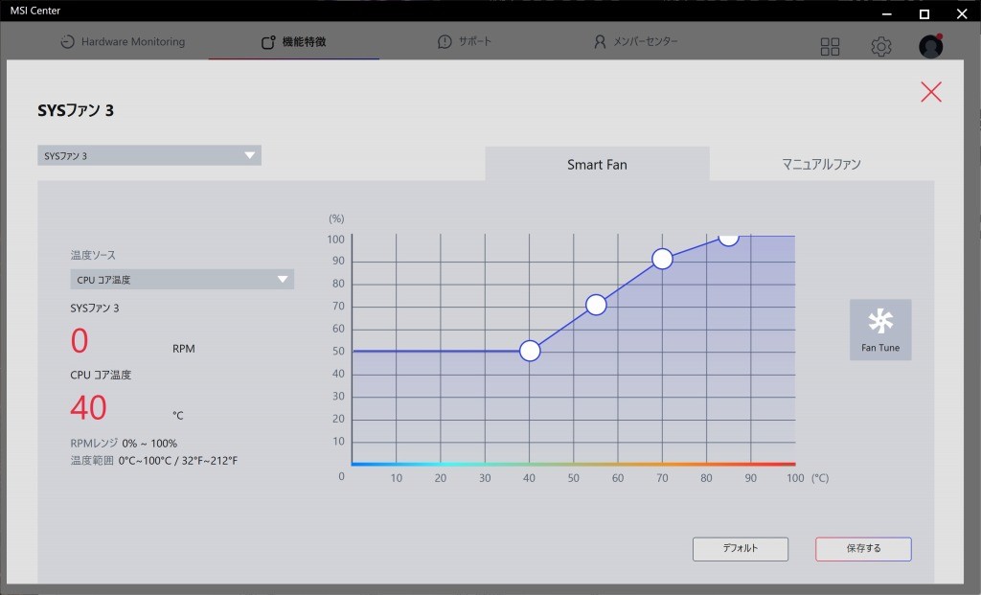The width and height of the screenshot is (981, 595).
Task: Open the Fan Tune feature
Action: [x=879, y=330]
